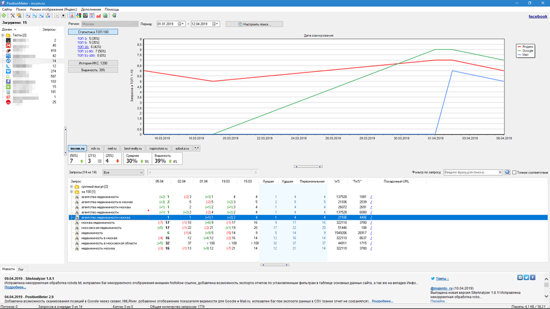The image size is (550, 309).
Task: Open the Дополнения menu
Action: click(x=91, y=10)
